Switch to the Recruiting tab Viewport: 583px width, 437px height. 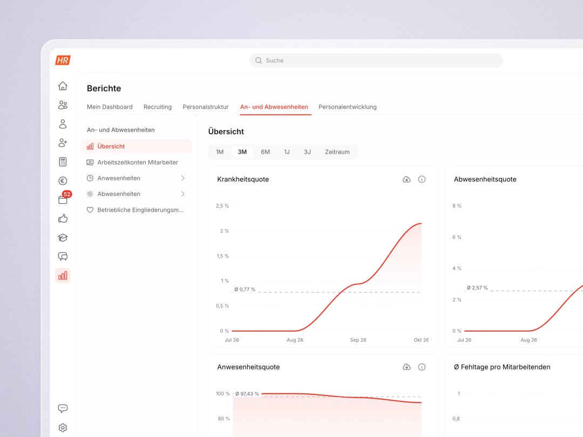158,107
